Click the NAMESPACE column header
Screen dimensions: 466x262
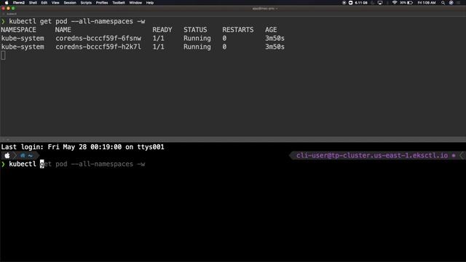tap(18, 30)
